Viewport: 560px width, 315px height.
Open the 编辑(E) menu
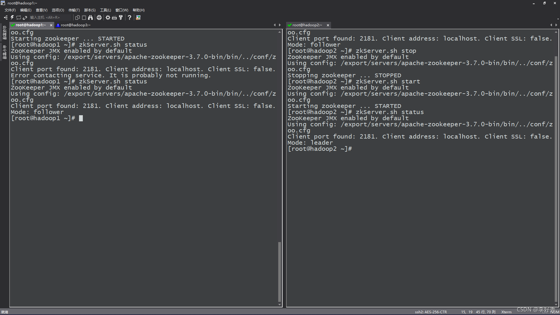point(26,10)
